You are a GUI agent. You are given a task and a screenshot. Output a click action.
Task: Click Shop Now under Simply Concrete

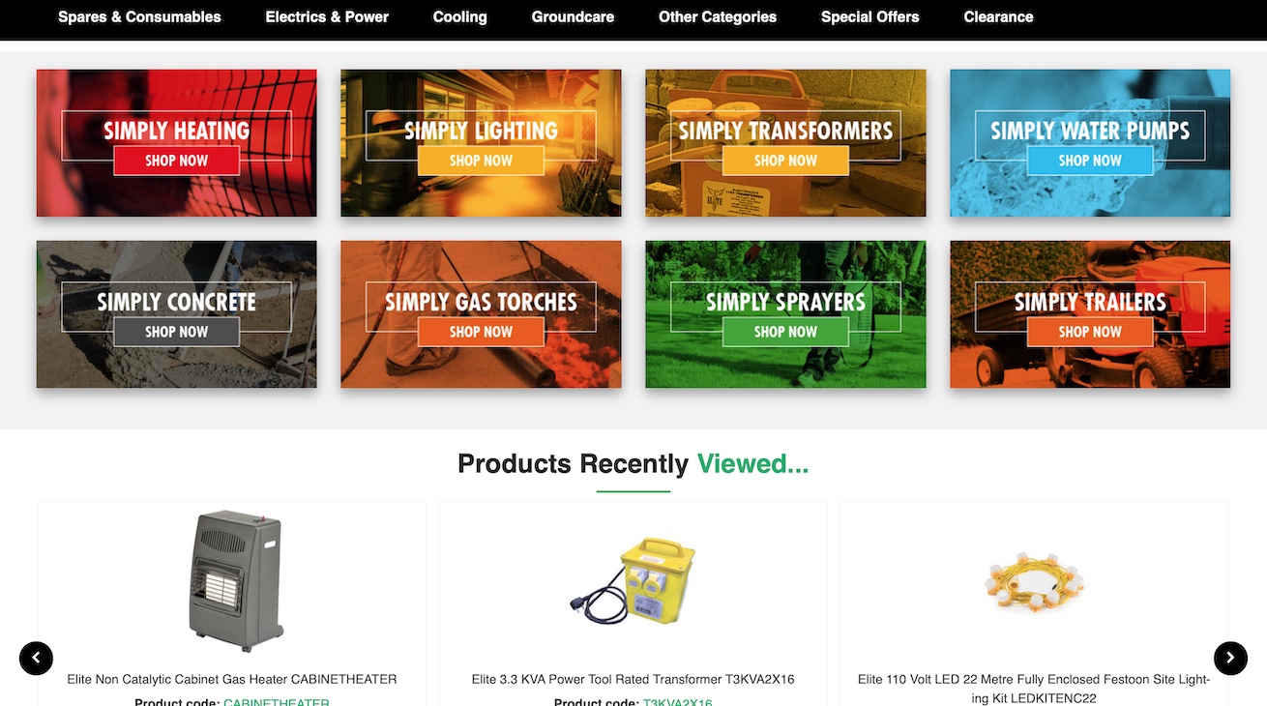[x=177, y=332]
